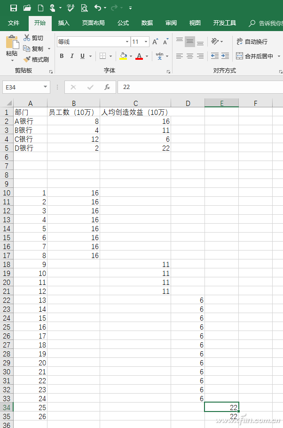Toggle Underline formatting
Screen dimensions: 283x428
tap(82, 56)
